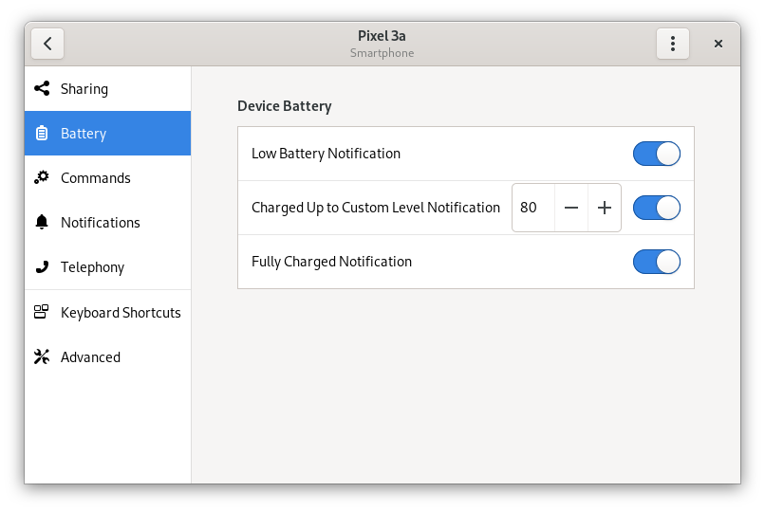Turn off Fully Charged Notification switch
The image size is (765, 511).
click(657, 262)
